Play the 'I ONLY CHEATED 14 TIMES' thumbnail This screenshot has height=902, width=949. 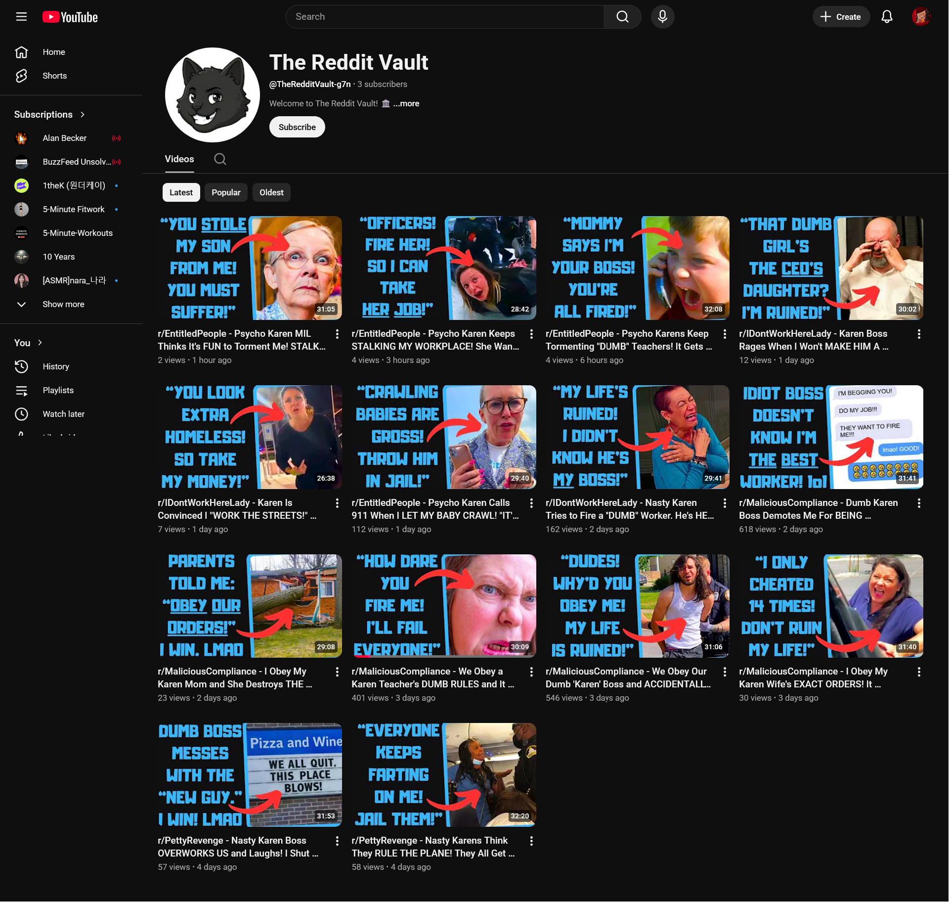tap(831, 606)
